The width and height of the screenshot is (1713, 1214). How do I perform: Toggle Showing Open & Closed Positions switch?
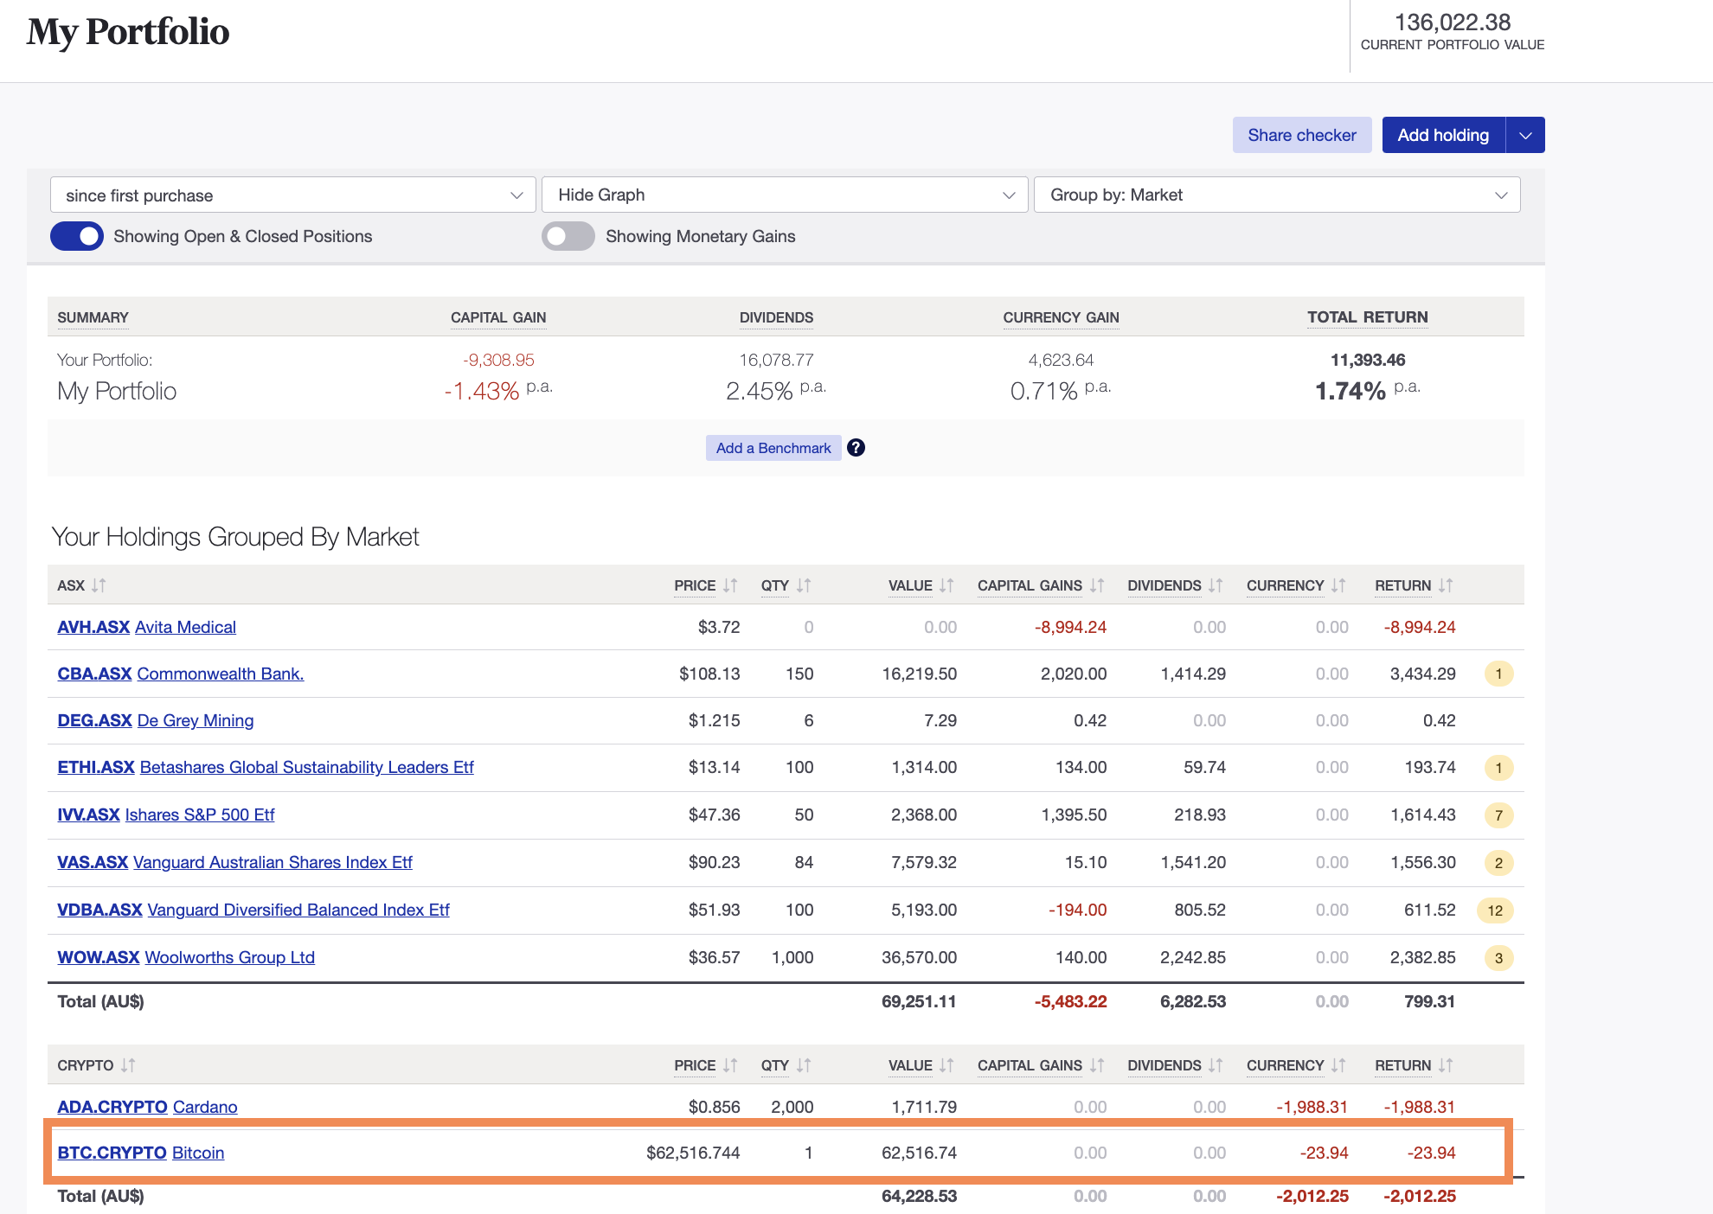pos(77,236)
